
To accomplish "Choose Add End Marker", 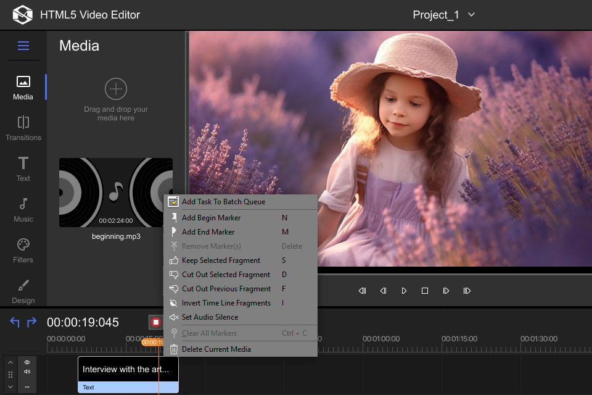I will (x=240, y=231).
